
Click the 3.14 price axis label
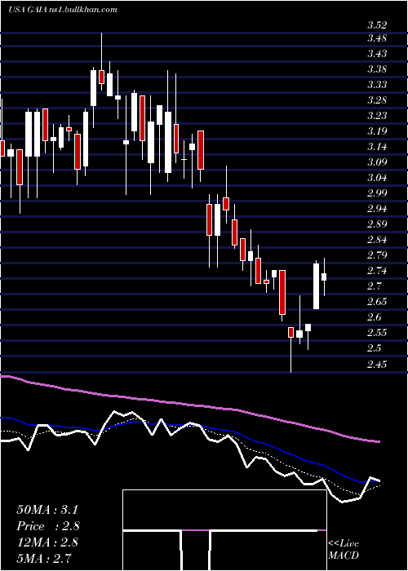click(377, 146)
